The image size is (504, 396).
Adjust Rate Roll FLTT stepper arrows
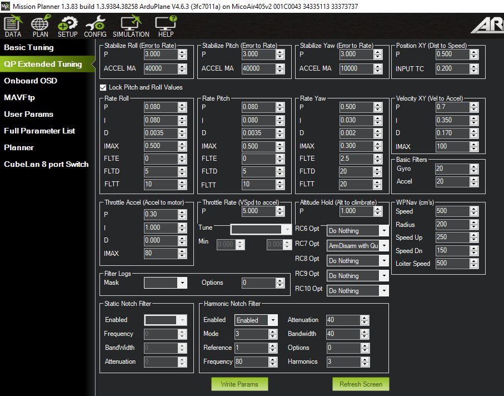[x=182, y=184]
